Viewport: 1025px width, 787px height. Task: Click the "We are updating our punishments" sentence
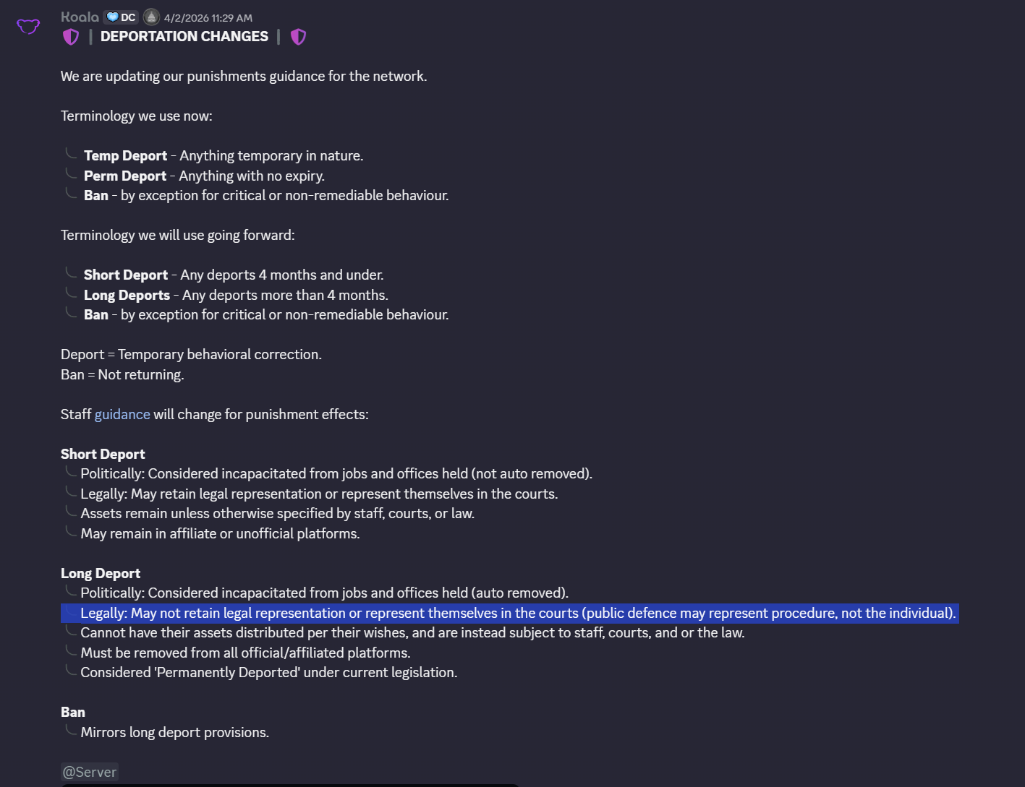click(244, 76)
